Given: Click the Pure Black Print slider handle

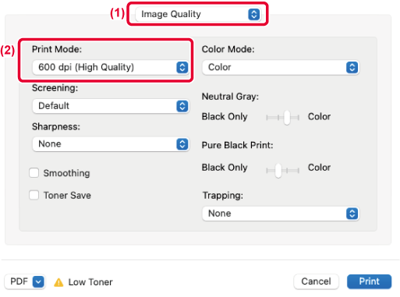Looking at the screenshot, I should click(278, 171).
